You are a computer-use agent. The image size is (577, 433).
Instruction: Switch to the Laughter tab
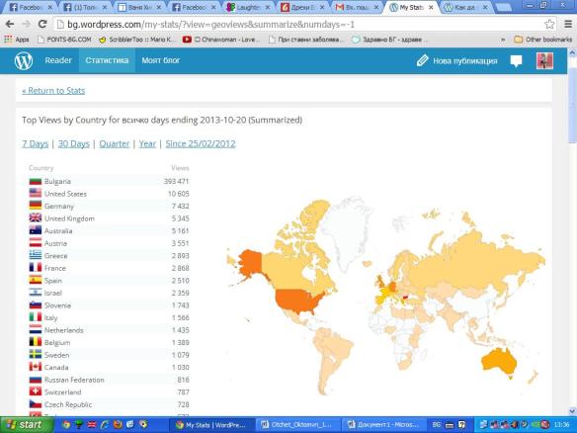(248, 7)
